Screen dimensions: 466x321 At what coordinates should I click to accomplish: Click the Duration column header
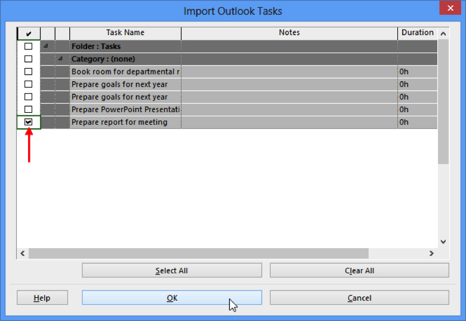(x=417, y=33)
